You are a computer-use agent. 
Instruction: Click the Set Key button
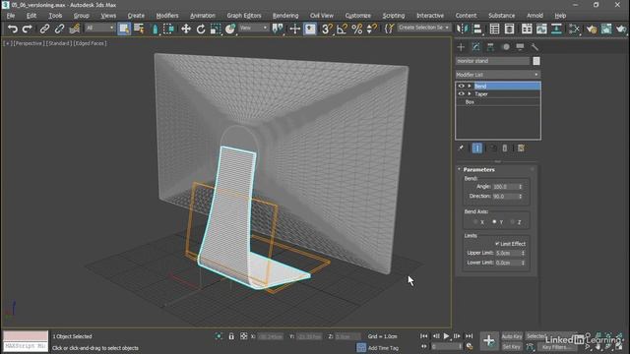[x=512, y=347]
